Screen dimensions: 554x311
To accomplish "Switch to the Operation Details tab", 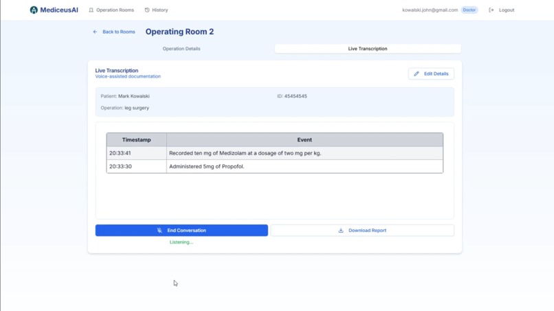I will point(181,49).
